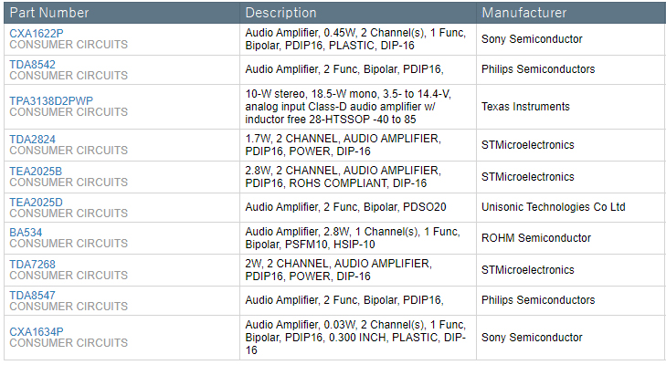Open the TEA2025D part link
The image size is (666, 365).
pos(36,202)
